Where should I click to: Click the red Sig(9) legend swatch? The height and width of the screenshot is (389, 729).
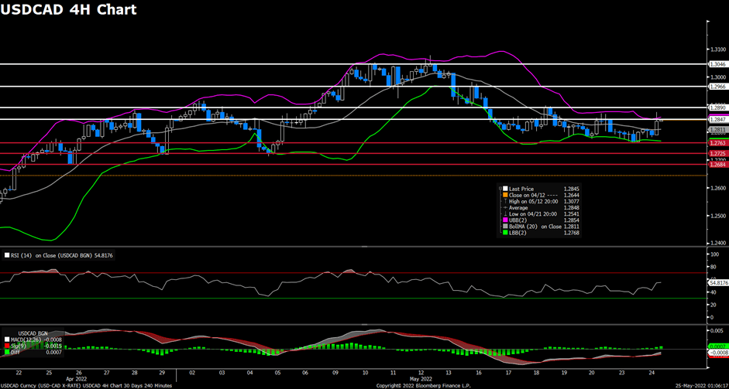click(x=7, y=346)
